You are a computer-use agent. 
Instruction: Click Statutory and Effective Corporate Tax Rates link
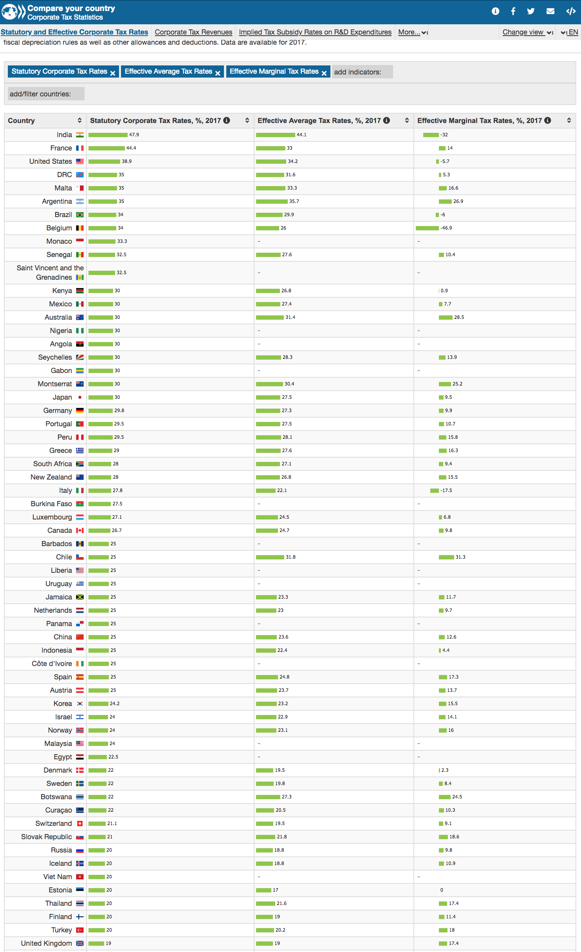(74, 33)
